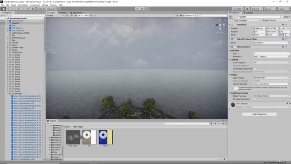Click the Mesh field object picker
The height and width of the screenshot is (164, 291).
click(x=289, y=43)
